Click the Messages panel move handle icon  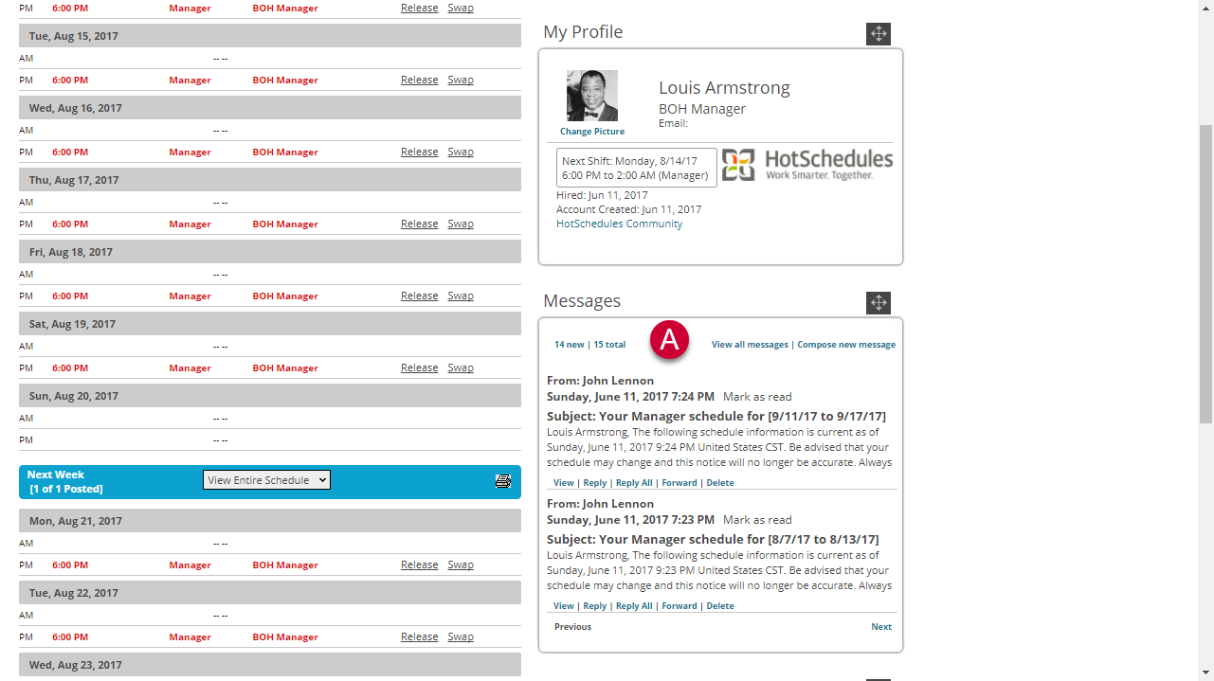[x=878, y=303]
